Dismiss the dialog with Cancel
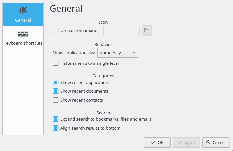Image resolution: width=233 pixels, height=151 pixels. point(216,142)
